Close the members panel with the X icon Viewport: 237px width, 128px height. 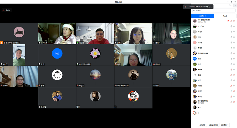232,5
